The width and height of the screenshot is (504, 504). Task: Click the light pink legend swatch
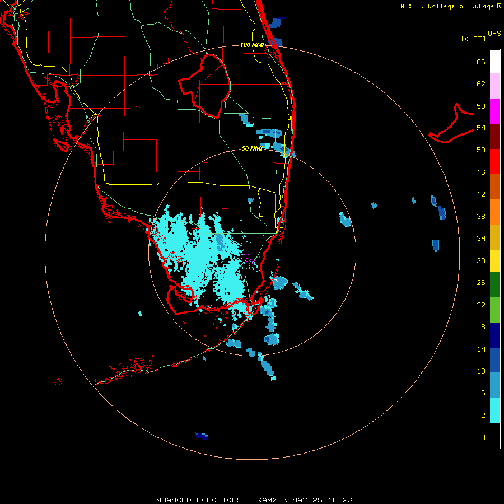click(x=494, y=86)
